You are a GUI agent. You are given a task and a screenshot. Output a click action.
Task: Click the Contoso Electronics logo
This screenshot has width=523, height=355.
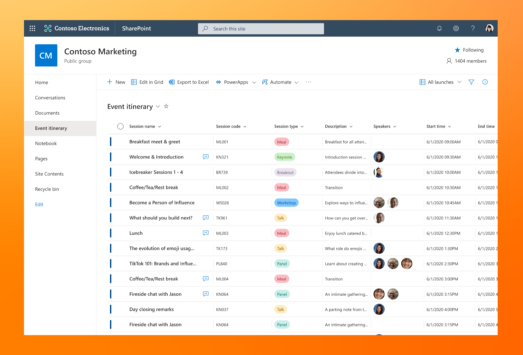(77, 28)
